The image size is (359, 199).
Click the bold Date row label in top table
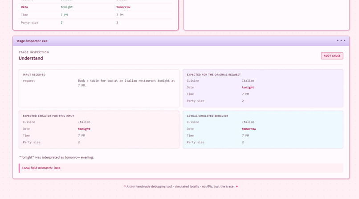pos(24,7)
